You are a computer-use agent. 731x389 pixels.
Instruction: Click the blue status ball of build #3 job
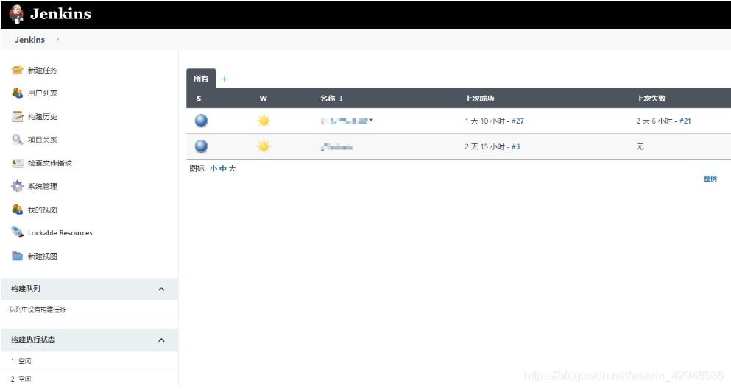tap(202, 146)
